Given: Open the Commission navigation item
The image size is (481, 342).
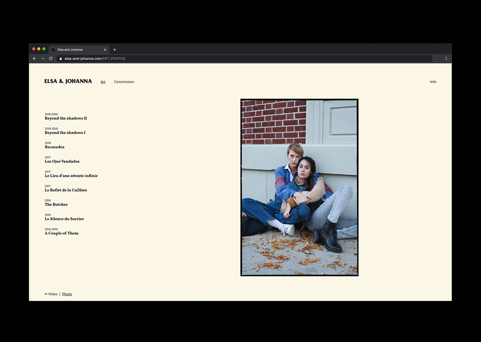Looking at the screenshot, I should 124,82.
